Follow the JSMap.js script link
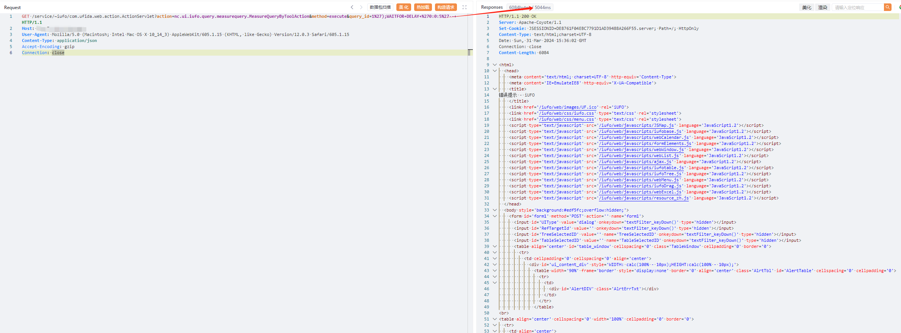The height and width of the screenshot is (333, 901). tap(637, 125)
